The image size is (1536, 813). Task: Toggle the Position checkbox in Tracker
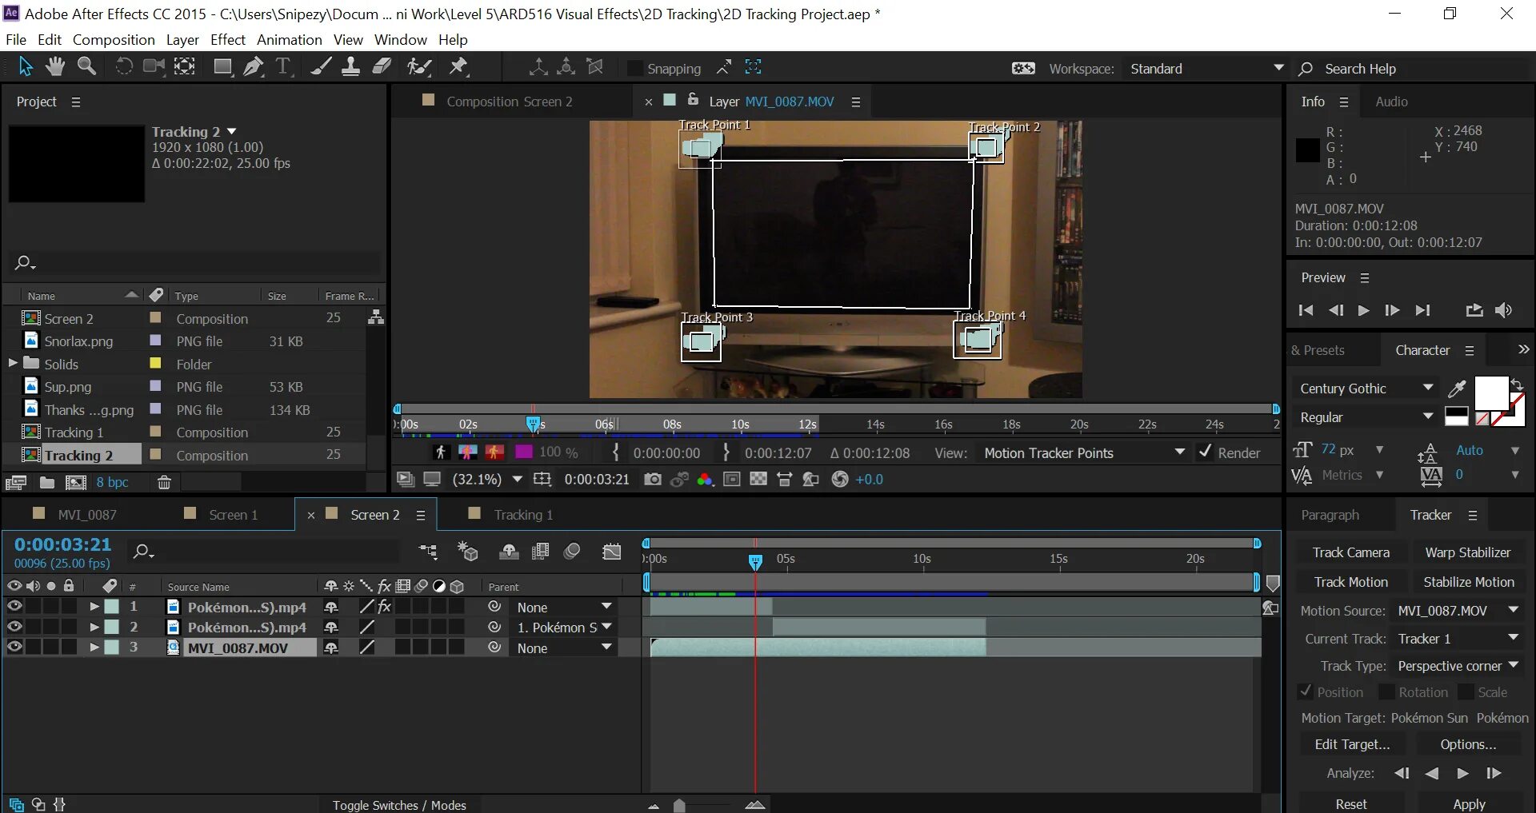coord(1306,691)
